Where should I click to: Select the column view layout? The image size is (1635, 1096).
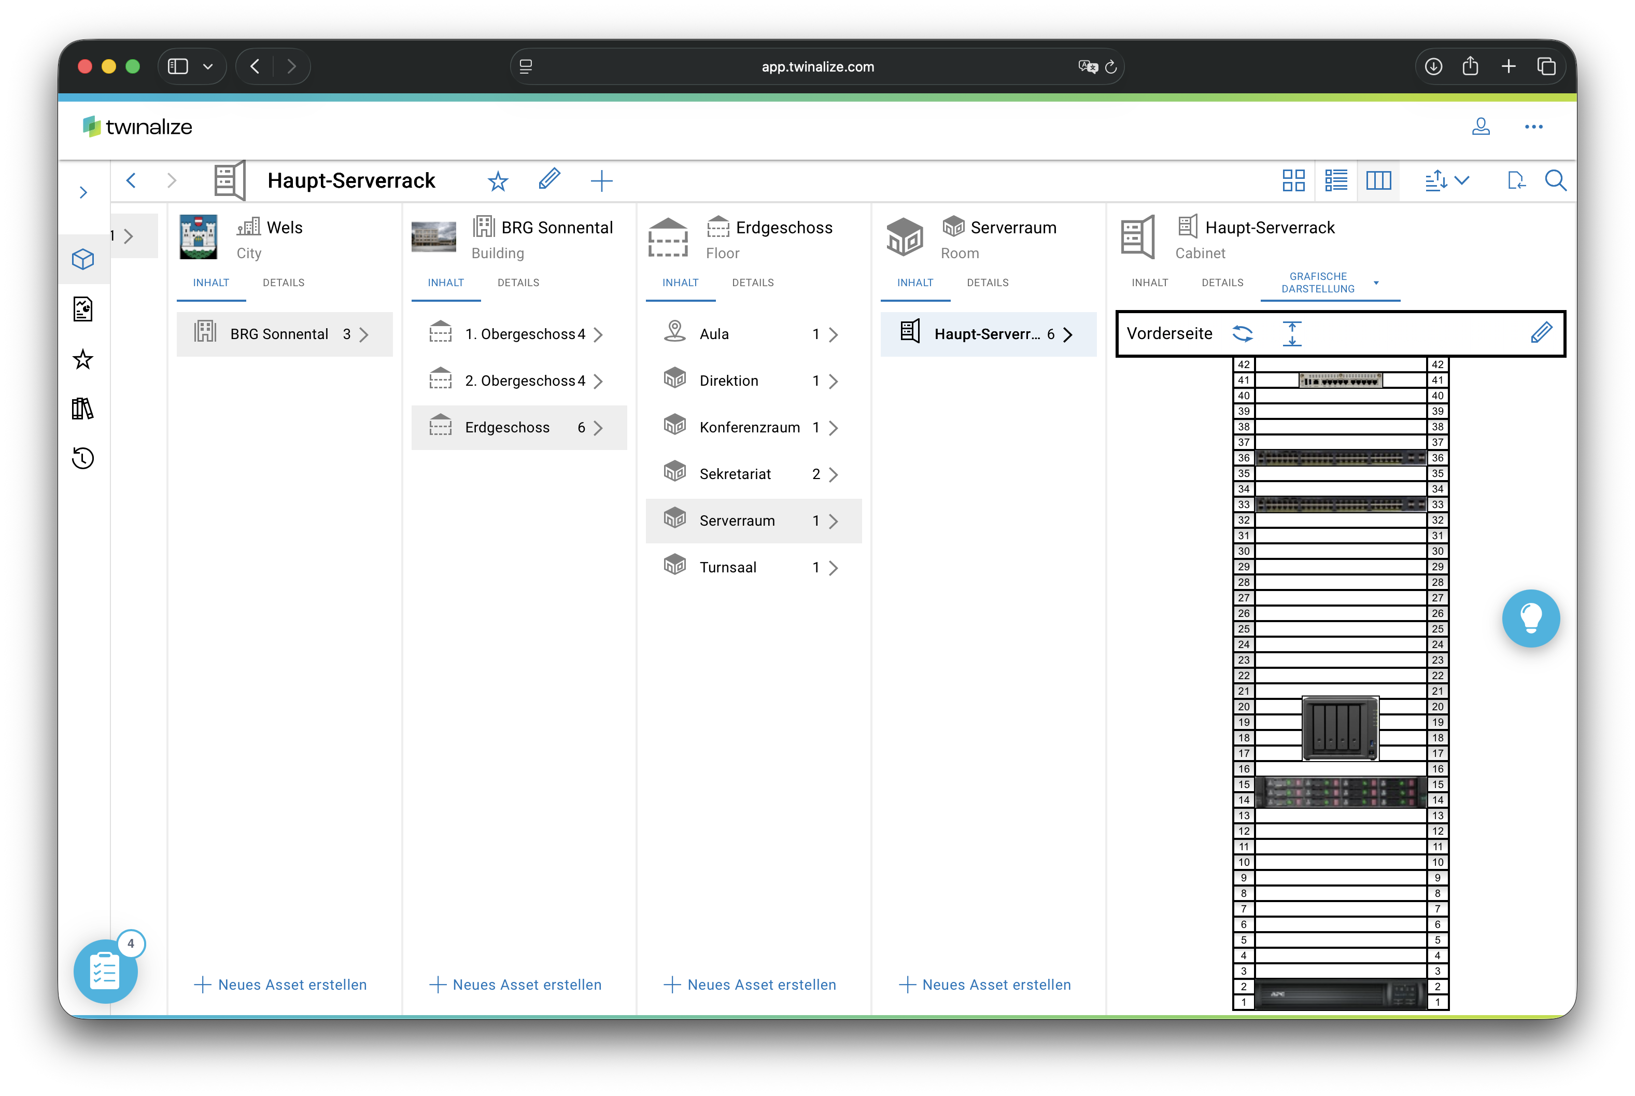[x=1378, y=181]
